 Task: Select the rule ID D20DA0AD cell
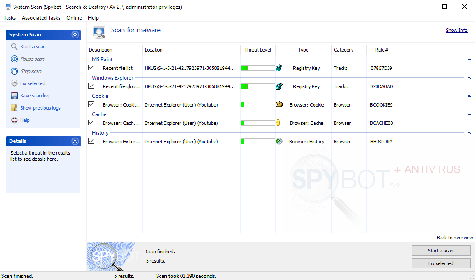[x=381, y=86]
